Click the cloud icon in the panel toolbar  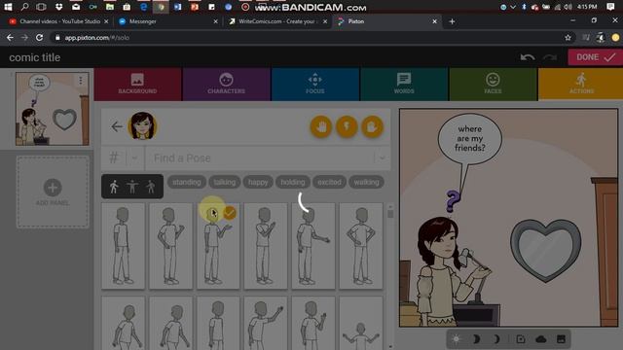click(541, 339)
